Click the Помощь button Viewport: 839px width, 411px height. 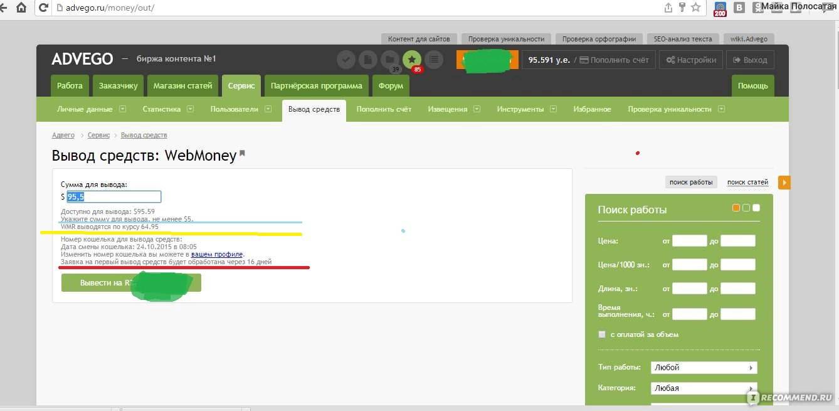click(753, 86)
